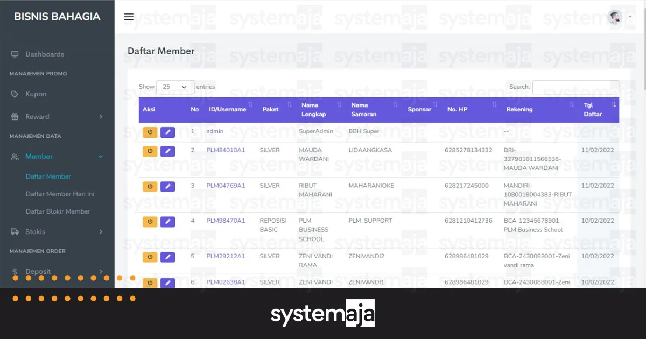Click the Stokis truck icon

pyautogui.click(x=15, y=232)
